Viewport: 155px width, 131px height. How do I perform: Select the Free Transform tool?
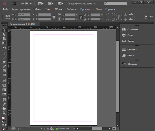[4, 85]
